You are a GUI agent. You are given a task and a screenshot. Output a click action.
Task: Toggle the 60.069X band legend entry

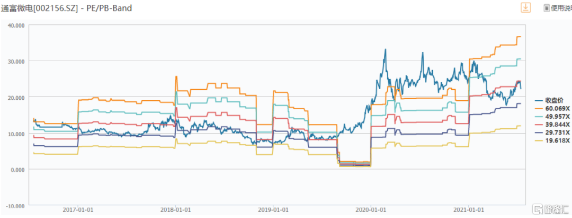point(554,109)
